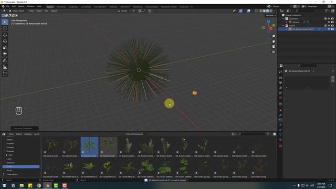Image resolution: width=336 pixels, height=189 pixels.
Task: Open the Tool tab in Properties editor
Action: (x=280, y=72)
